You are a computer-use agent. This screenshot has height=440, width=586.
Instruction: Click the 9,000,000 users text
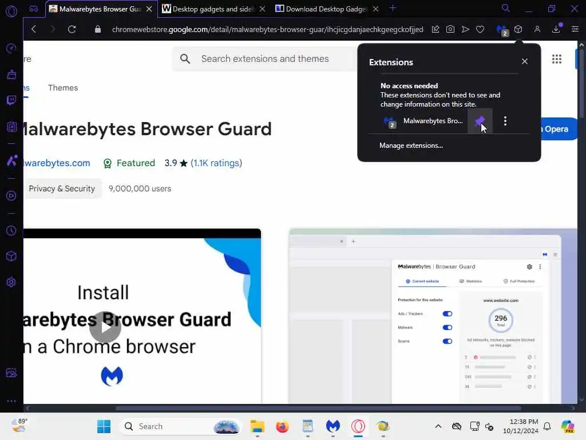click(x=140, y=188)
